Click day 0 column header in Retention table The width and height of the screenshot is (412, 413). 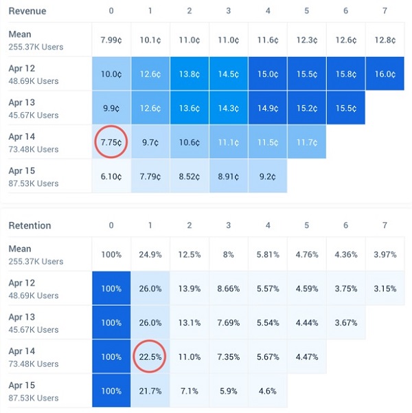coord(111,225)
